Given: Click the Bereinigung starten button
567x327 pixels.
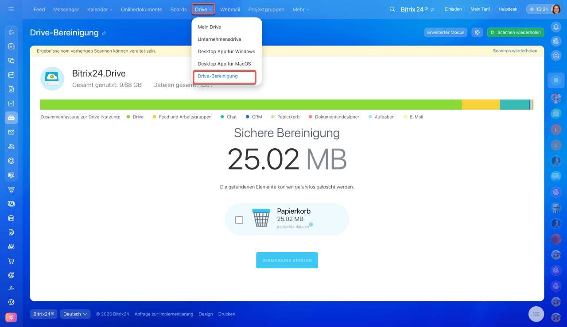Looking at the screenshot, I should click(287, 260).
